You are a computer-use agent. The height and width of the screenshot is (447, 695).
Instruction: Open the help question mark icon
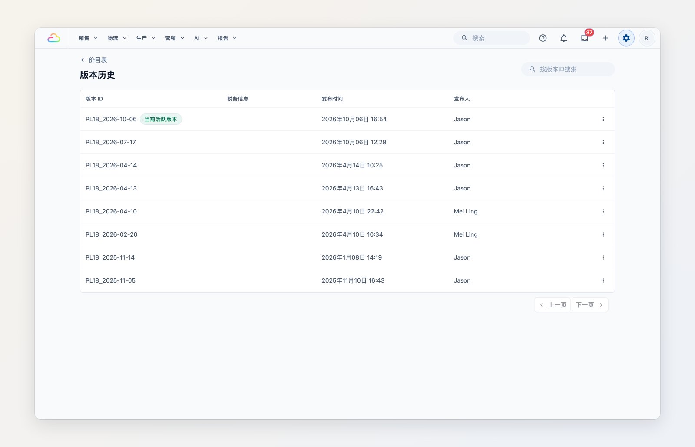click(x=543, y=38)
